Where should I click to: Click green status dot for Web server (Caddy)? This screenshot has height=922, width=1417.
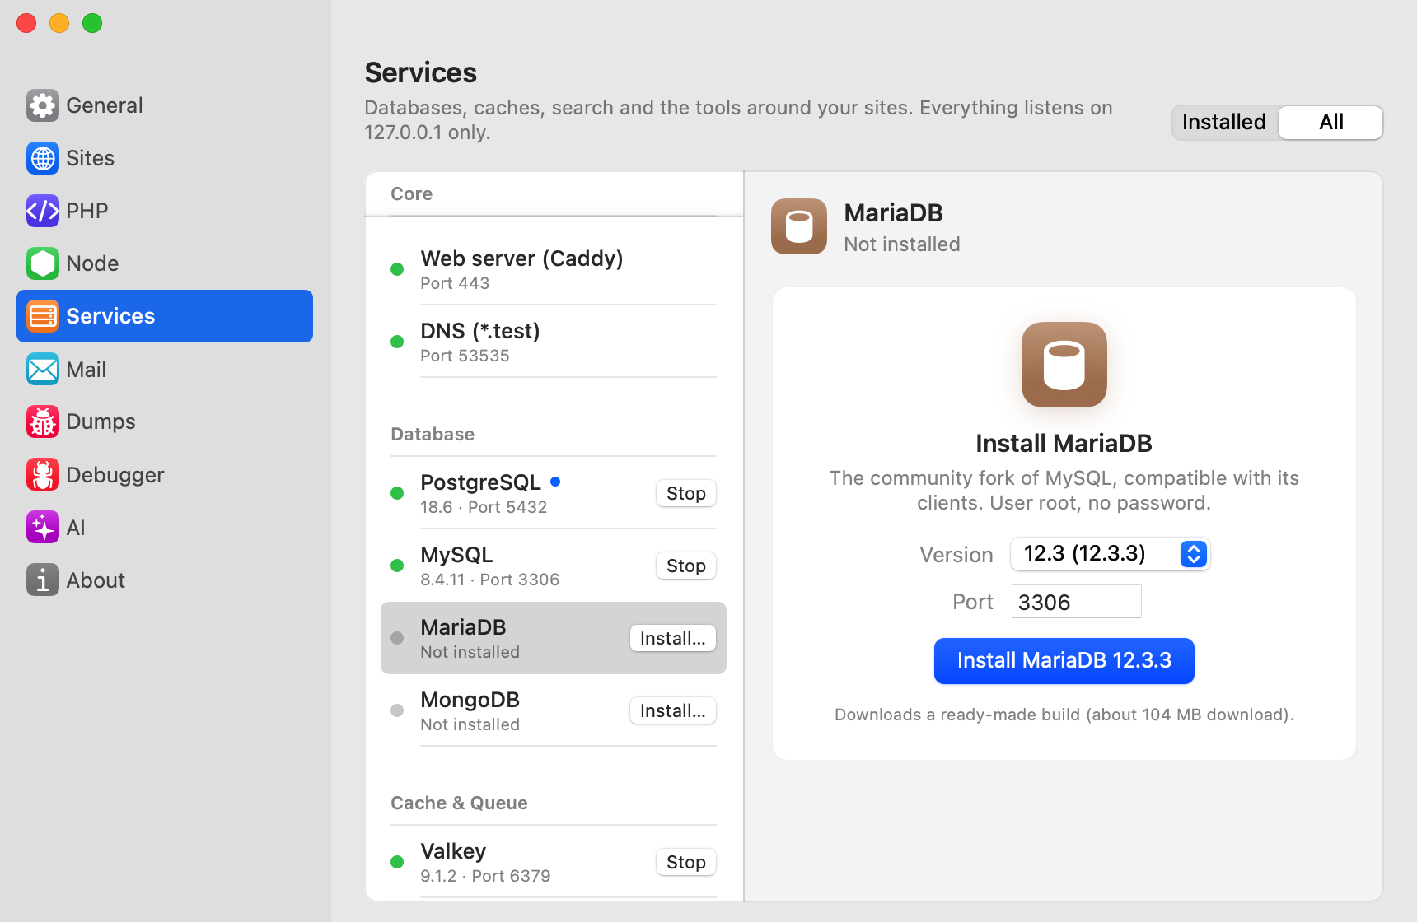tap(397, 269)
